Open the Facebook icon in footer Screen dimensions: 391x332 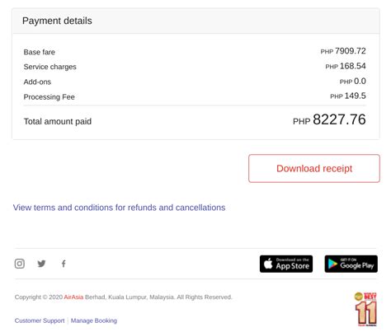(64, 264)
